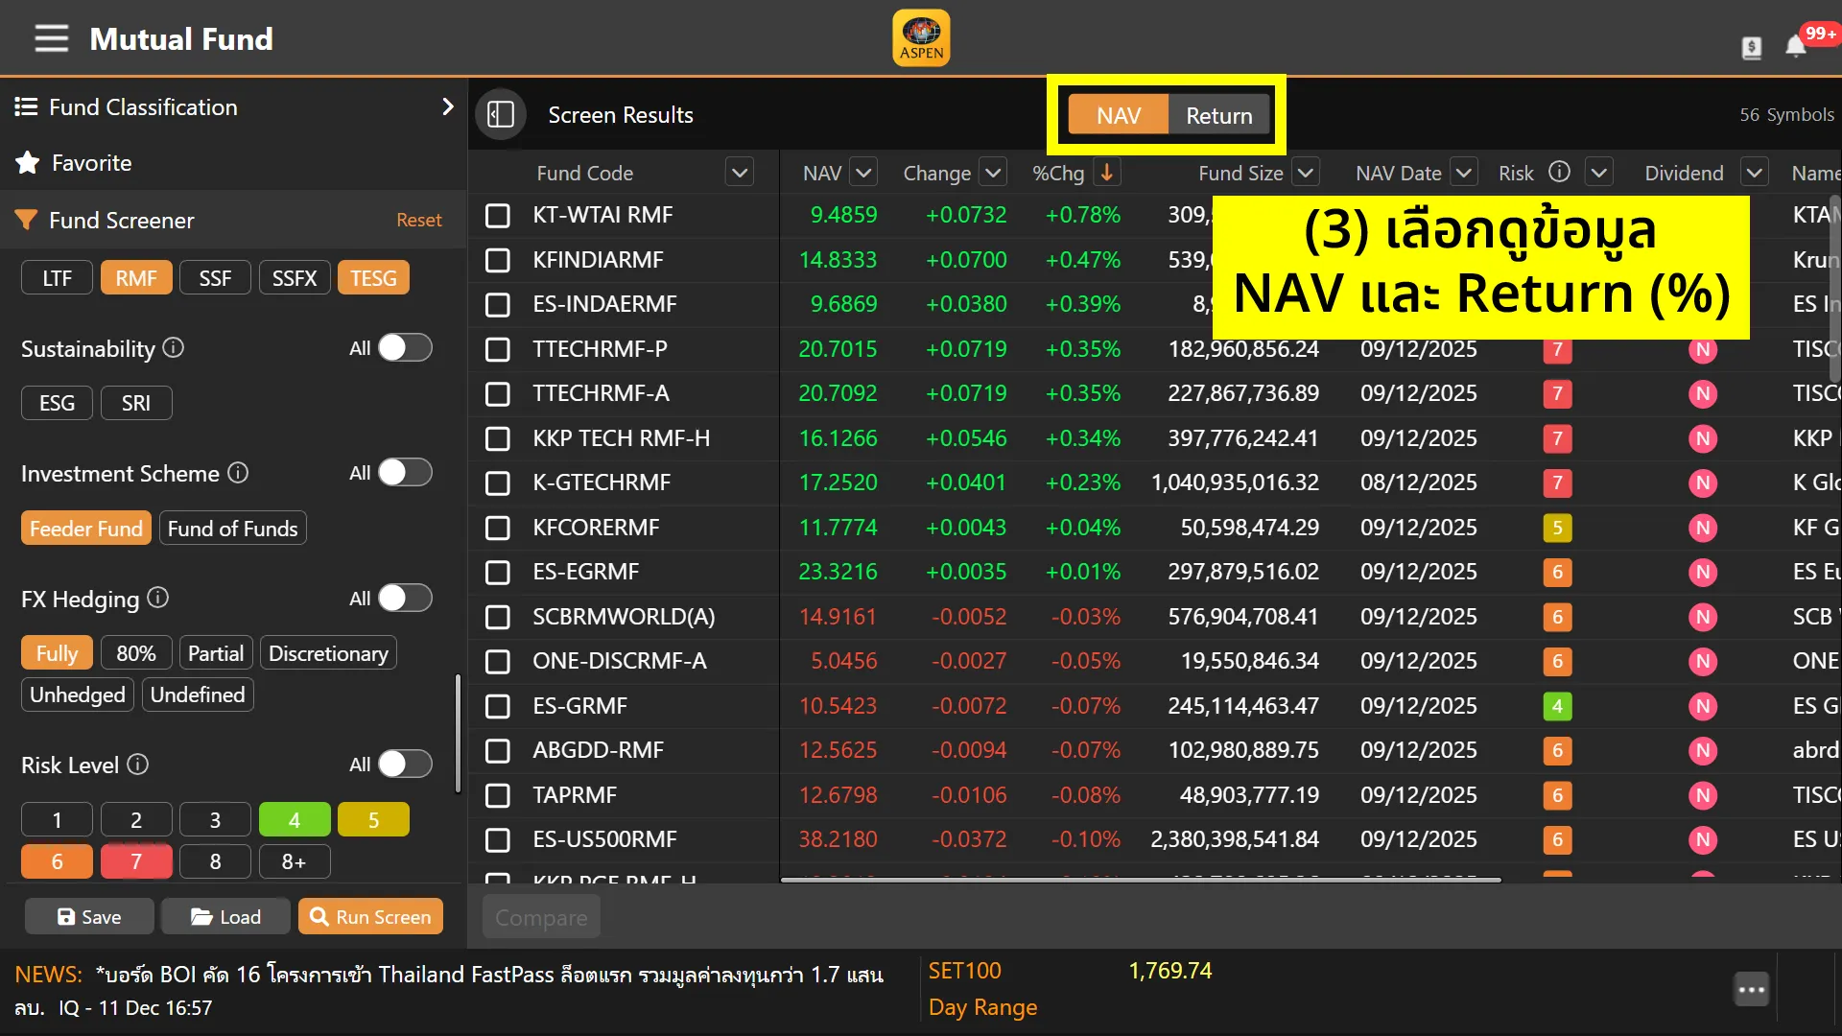Open the Fund Size column dropdown

click(1305, 173)
